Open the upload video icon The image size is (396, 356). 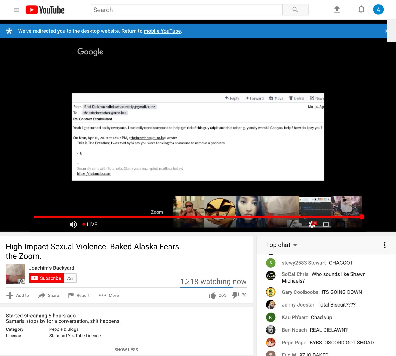coord(337,10)
